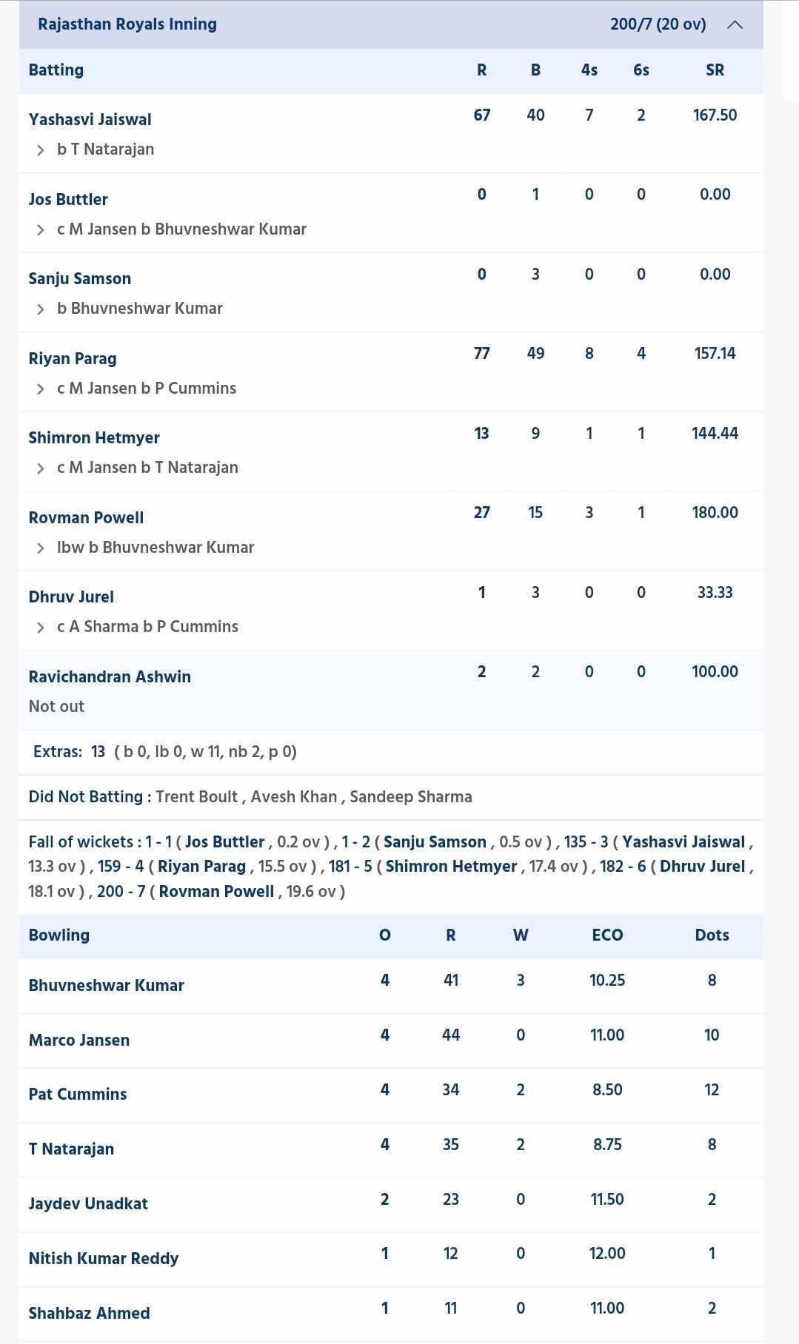The height and width of the screenshot is (1344, 799).
Task: Click Rovman Powell in fall of wickets
Action: point(216,892)
